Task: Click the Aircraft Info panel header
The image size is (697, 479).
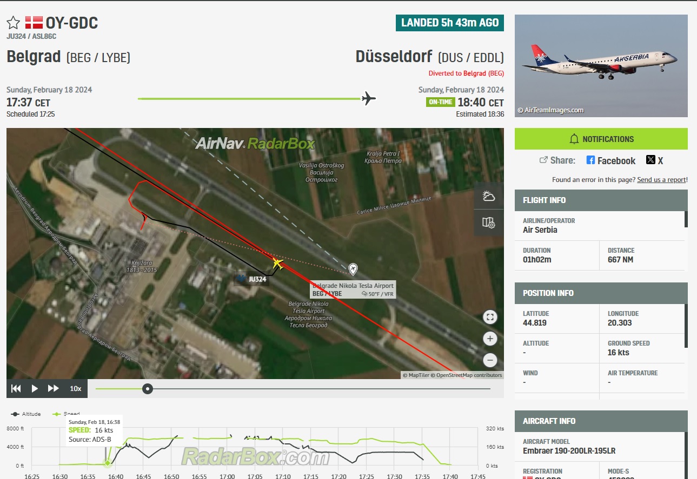Action: coord(601,421)
